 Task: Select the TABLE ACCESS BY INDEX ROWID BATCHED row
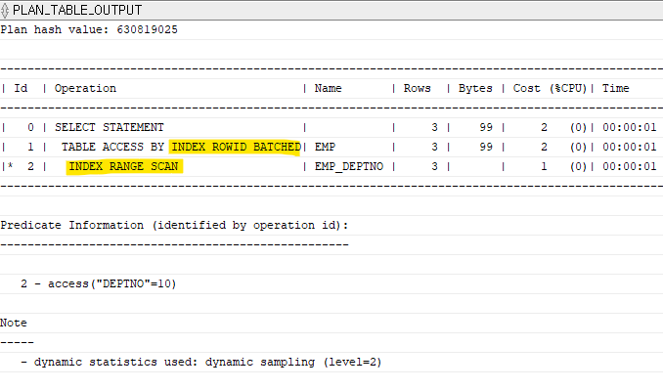(x=331, y=147)
